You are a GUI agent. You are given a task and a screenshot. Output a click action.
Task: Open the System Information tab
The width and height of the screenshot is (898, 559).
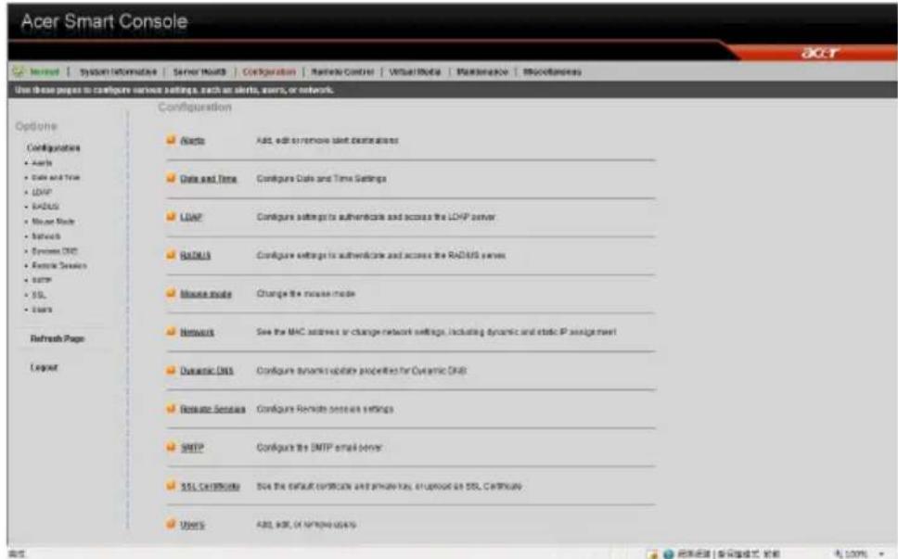click(x=118, y=72)
